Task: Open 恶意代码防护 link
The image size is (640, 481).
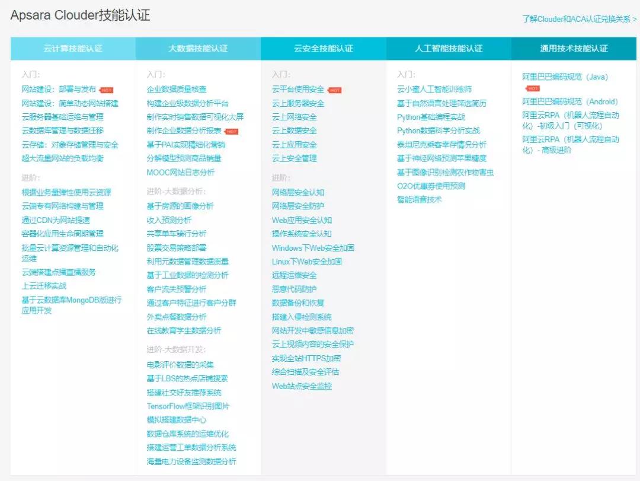Action: [295, 289]
